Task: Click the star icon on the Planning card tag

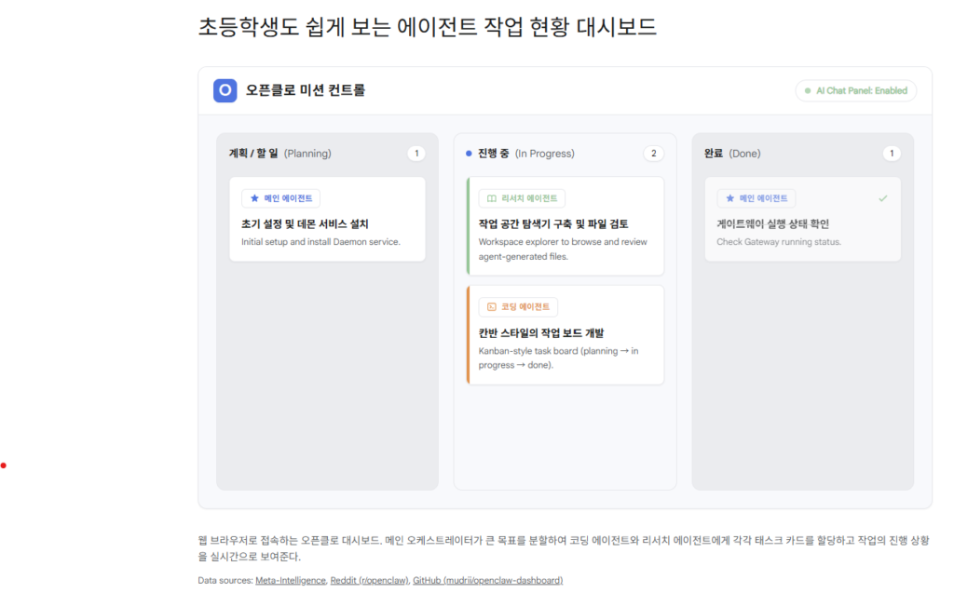Action: tap(254, 198)
